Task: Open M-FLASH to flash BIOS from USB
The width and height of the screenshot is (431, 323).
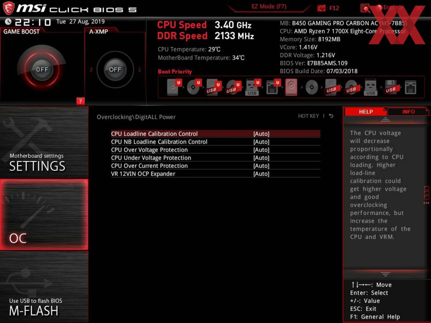Action: click(x=44, y=287)
